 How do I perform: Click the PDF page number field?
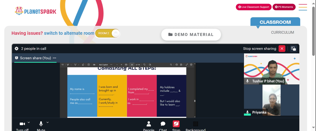[132, 65]
